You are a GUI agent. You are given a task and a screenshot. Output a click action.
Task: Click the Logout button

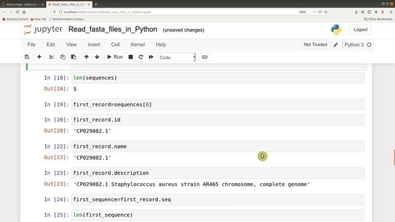coord(360,30)
